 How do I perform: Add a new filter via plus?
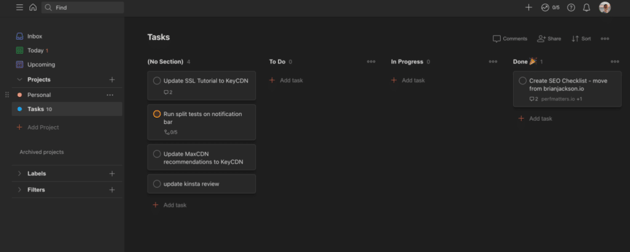112,189
